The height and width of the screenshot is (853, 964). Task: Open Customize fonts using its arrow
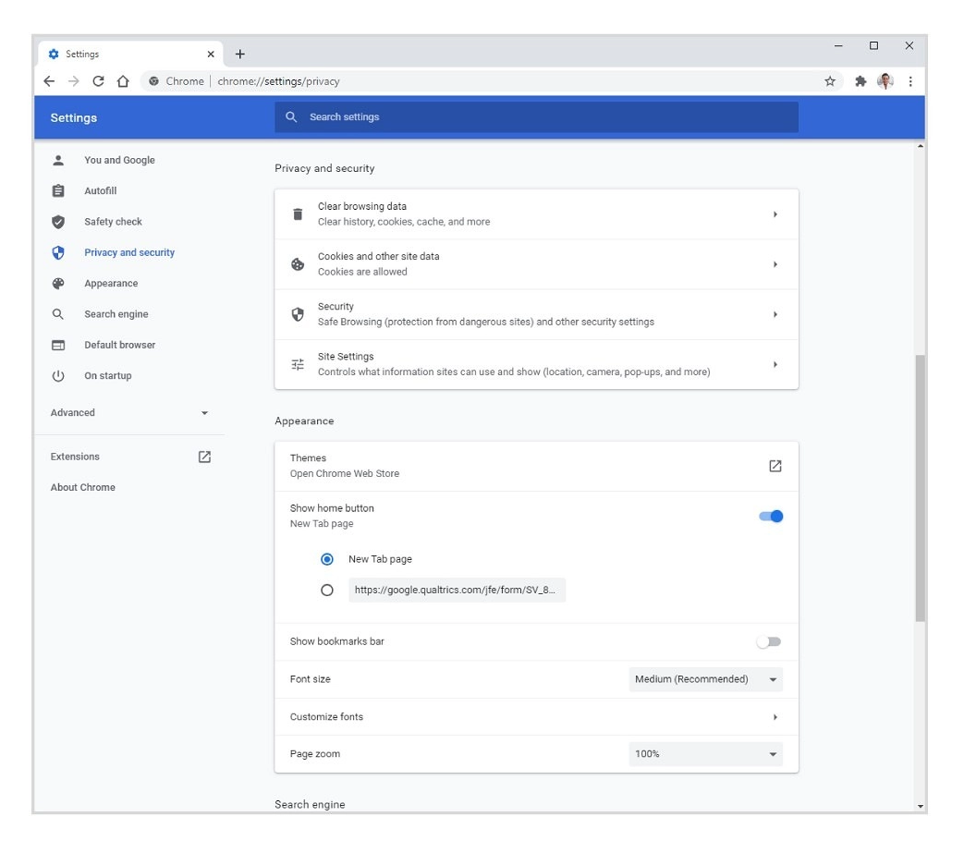click(775, 717)
